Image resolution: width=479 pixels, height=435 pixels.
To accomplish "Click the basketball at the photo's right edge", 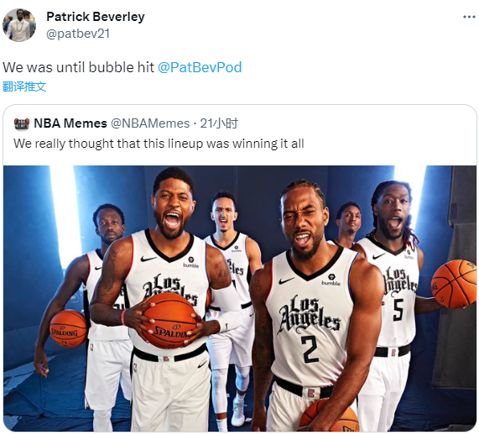I will coord(454,284).
